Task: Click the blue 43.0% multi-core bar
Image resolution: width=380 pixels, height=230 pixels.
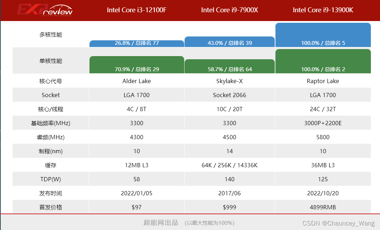Action: point(229,42)
